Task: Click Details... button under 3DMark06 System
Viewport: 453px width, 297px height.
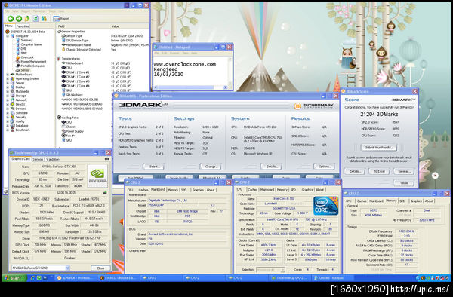Action: (271, 167)
